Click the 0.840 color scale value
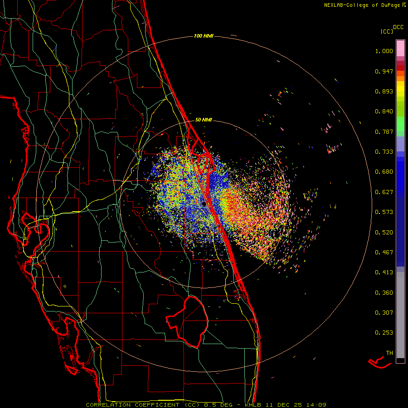The image size is (408, 408). pos(384,112)
